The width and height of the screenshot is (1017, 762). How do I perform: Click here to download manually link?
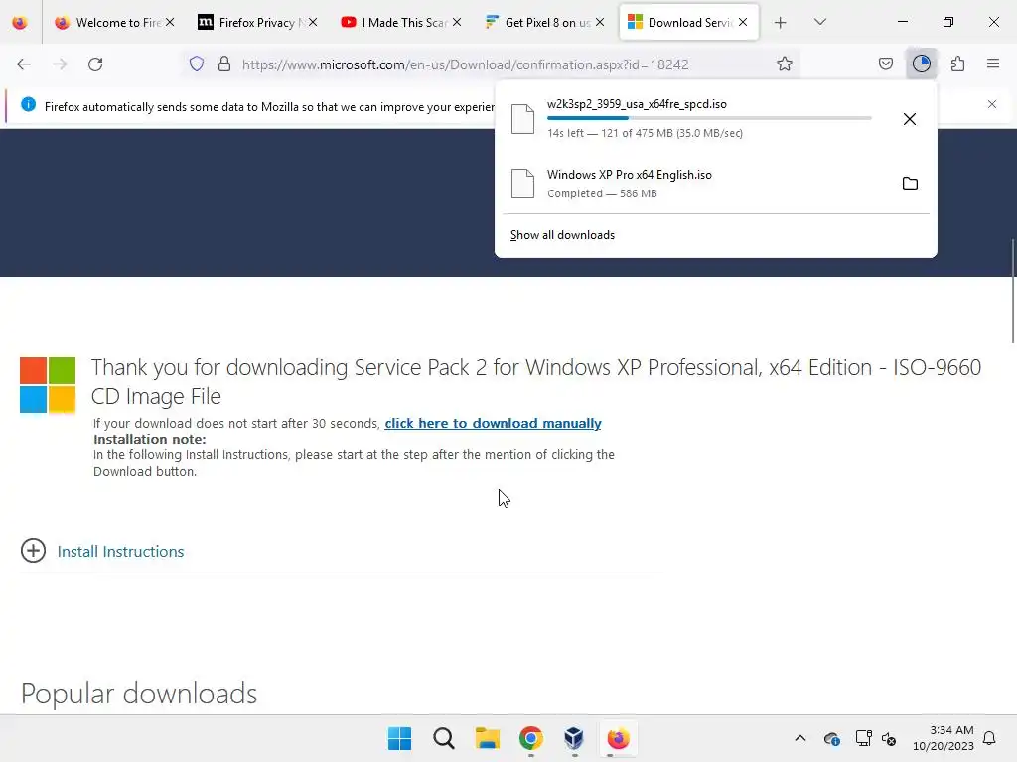click(493, 423)
